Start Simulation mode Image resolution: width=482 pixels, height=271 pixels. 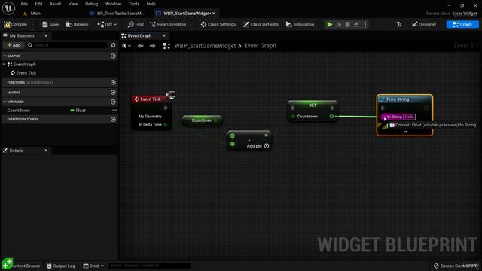[300, 24]
